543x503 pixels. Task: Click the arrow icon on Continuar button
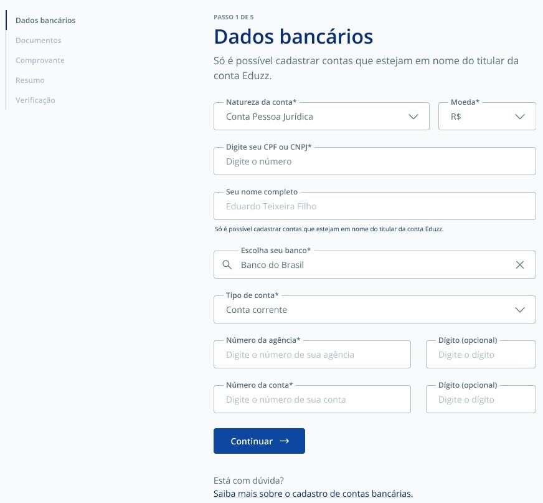click(x=285, y=441)
